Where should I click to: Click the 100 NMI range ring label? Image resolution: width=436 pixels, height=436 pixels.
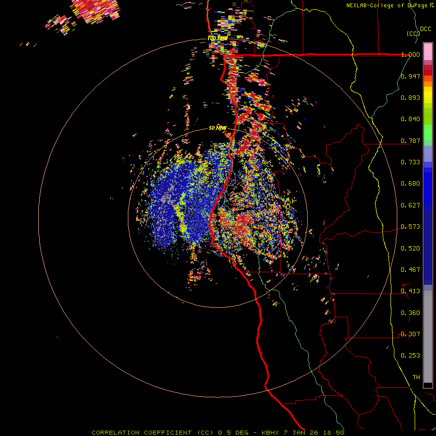tap(218, 38)
